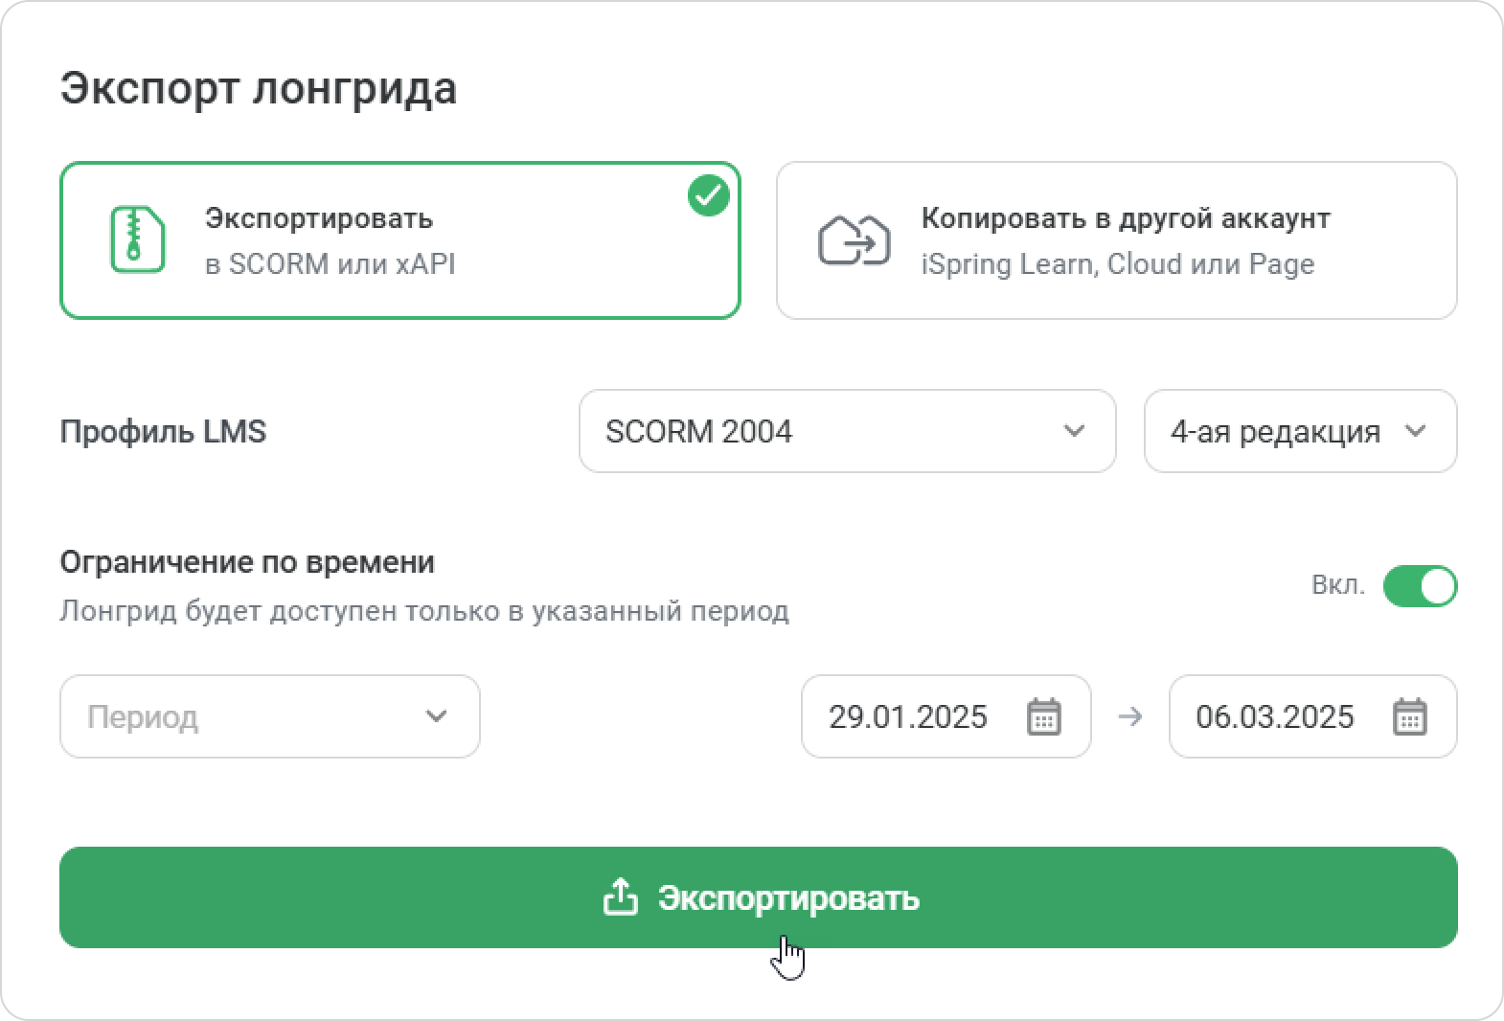Open calendar for start date 29.01.2025

click(1044, 716)
